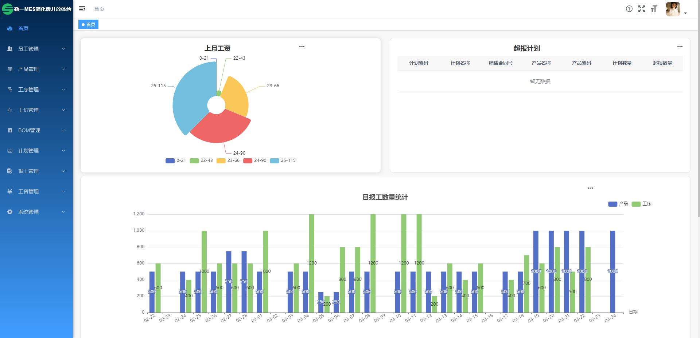Toggle the 工序 series in bar chart legend
The width and height of the screenshot is (700, 338).
click(641, 204)
